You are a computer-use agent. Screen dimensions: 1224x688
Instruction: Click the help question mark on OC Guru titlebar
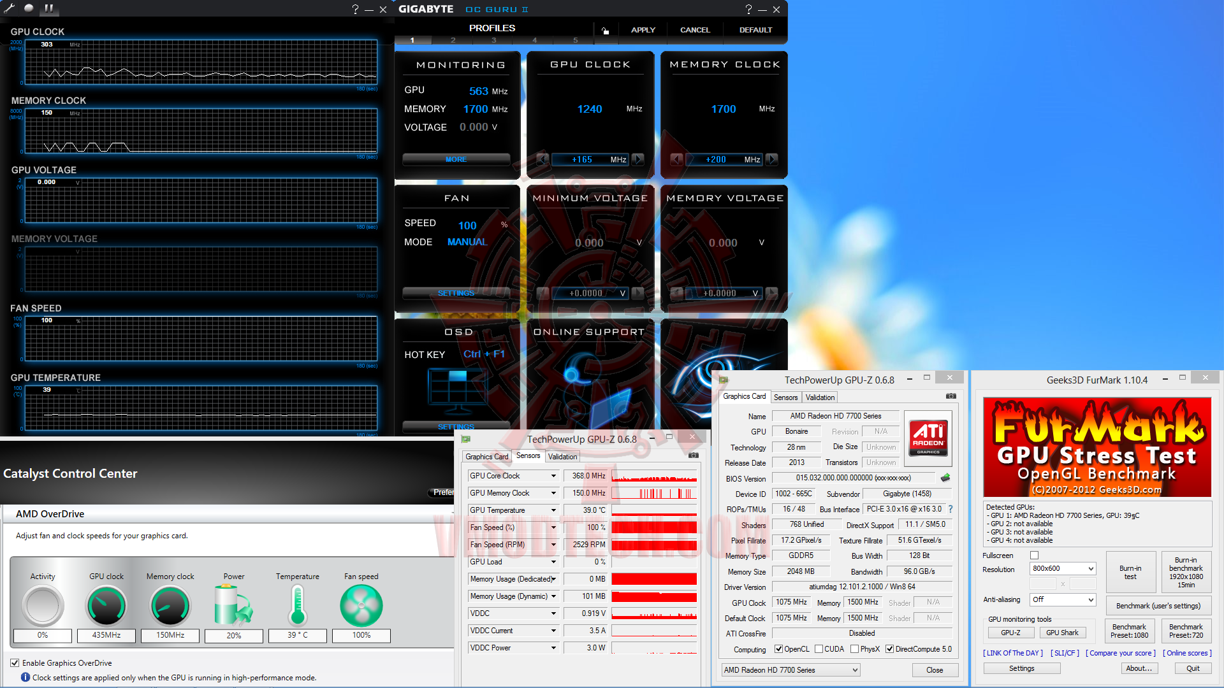click(x=748, y=9)
